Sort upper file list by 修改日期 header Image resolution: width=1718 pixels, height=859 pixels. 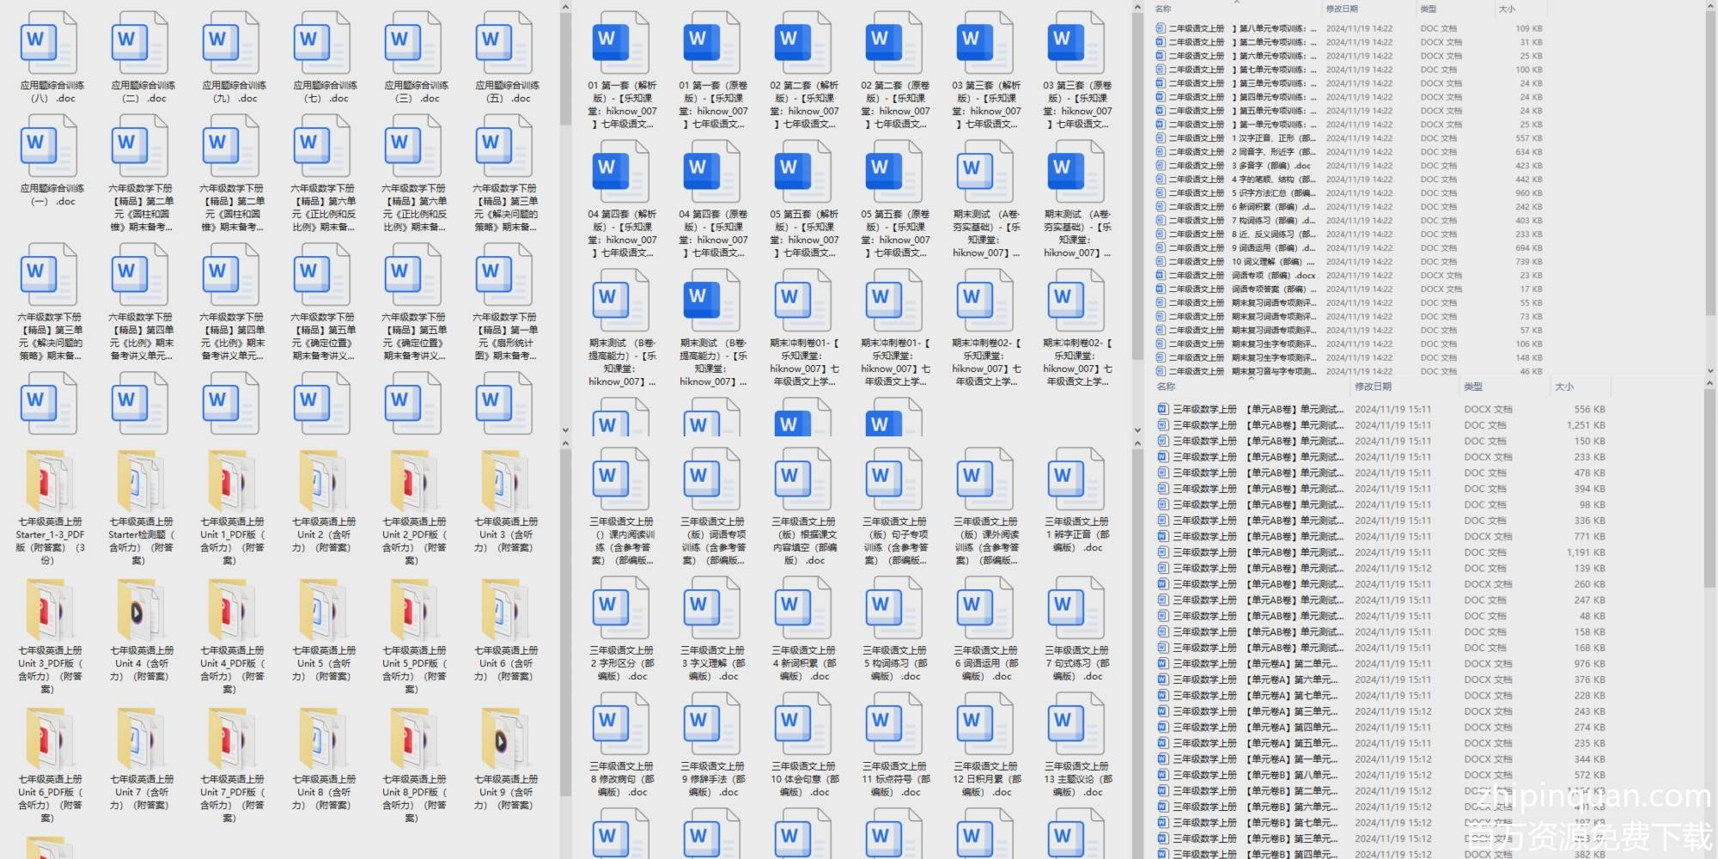point(1342,9)
